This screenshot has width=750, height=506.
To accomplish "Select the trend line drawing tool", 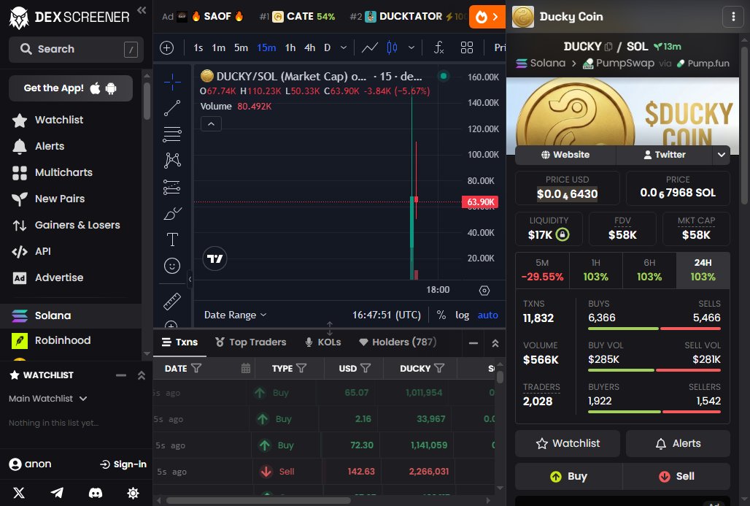I will [x=172, y=108].
